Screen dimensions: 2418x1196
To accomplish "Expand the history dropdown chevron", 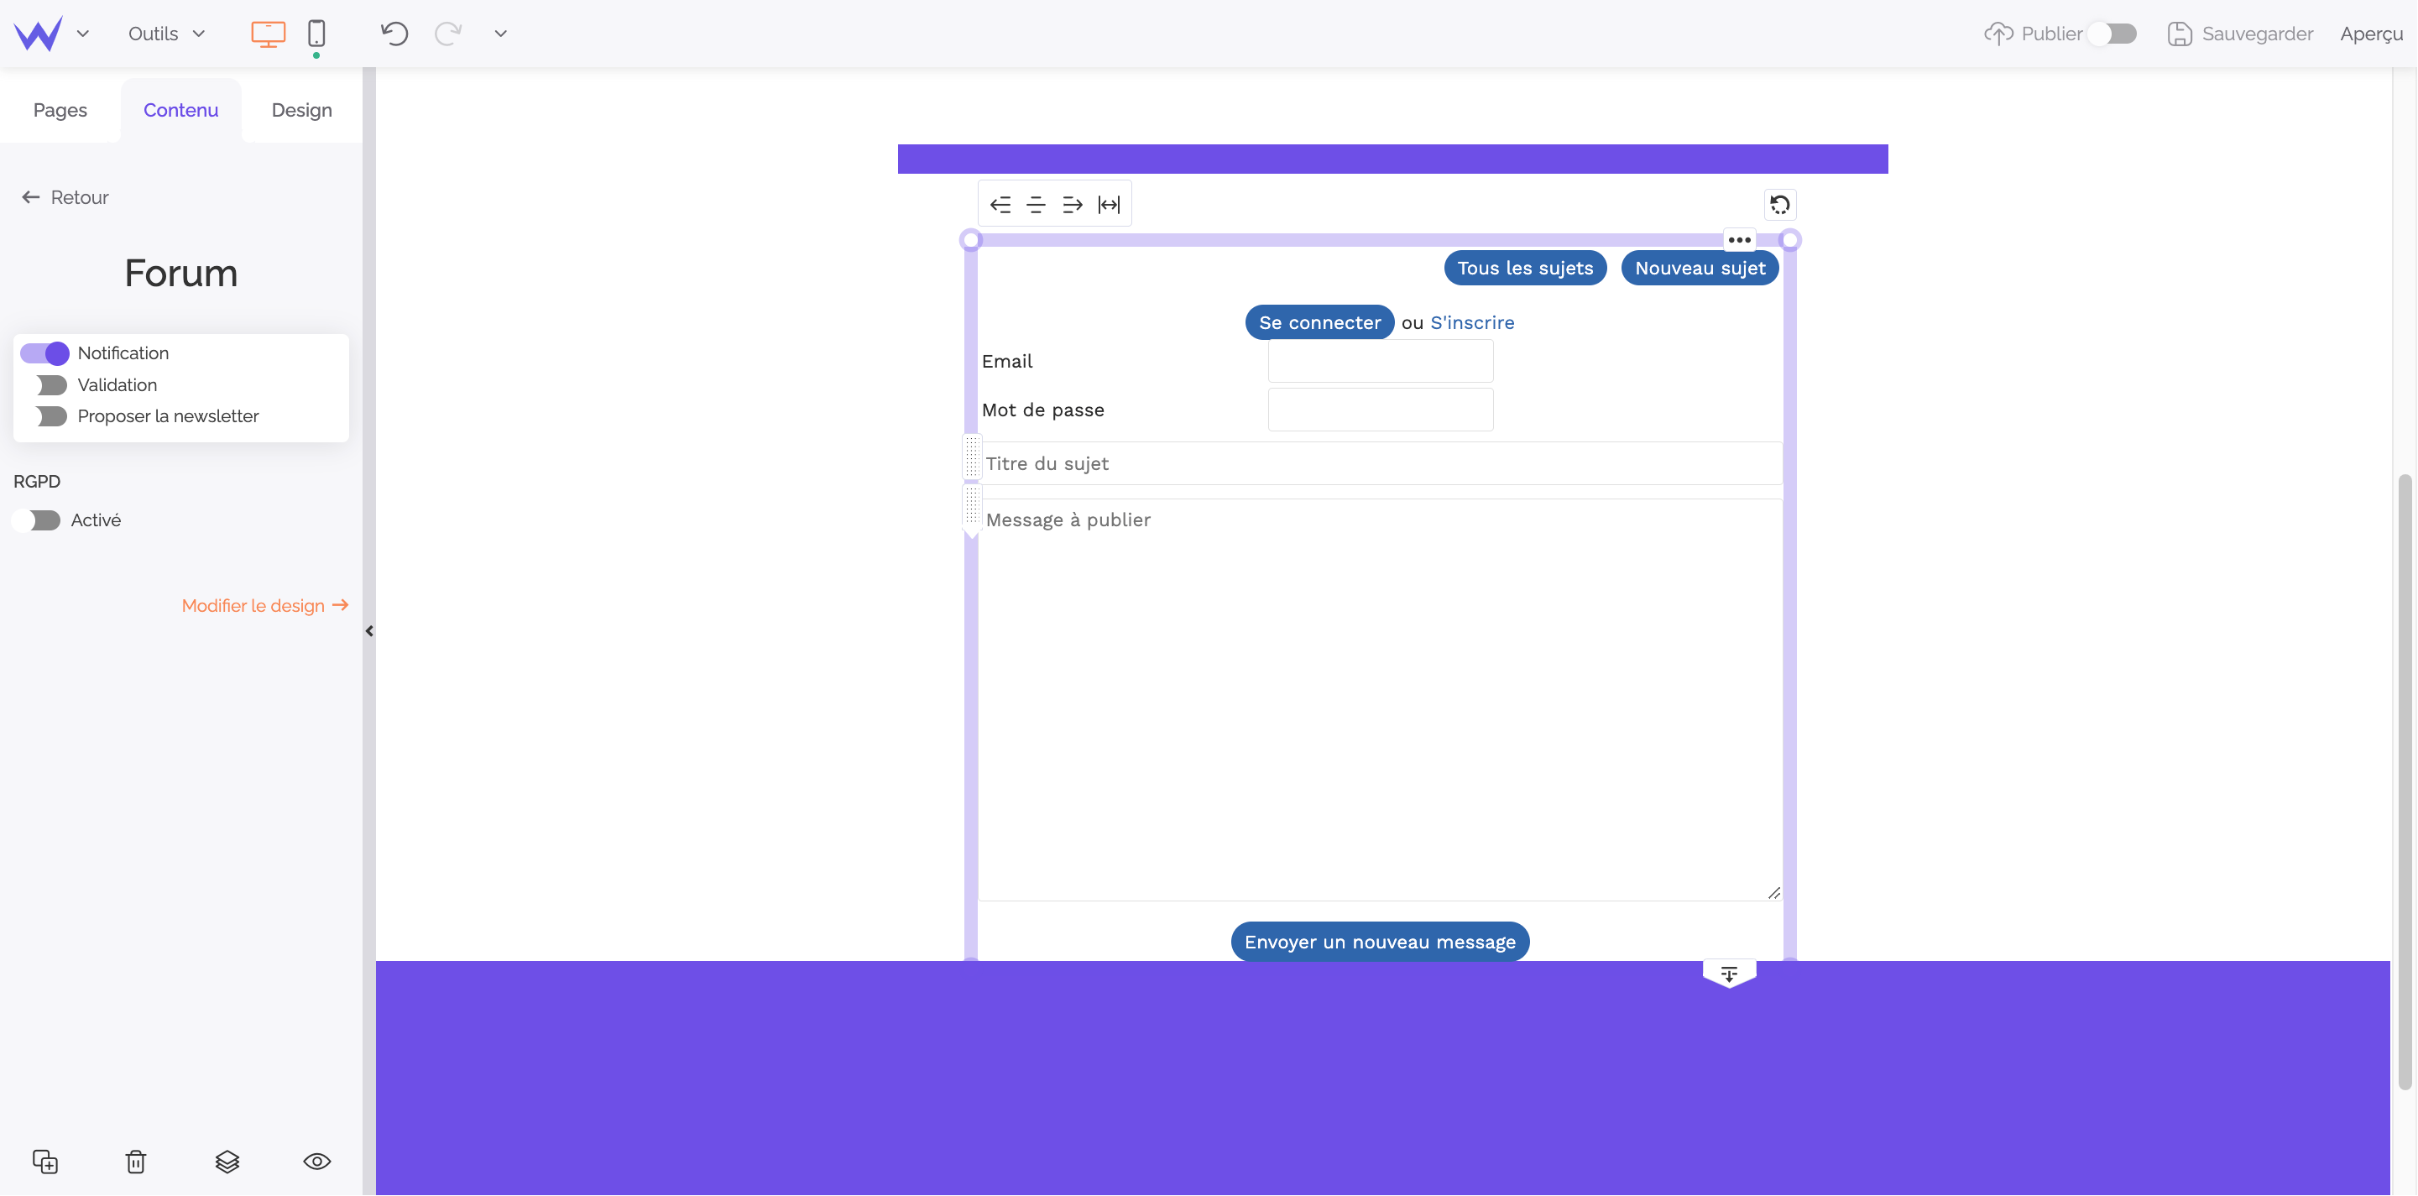I will pos(500,34).
